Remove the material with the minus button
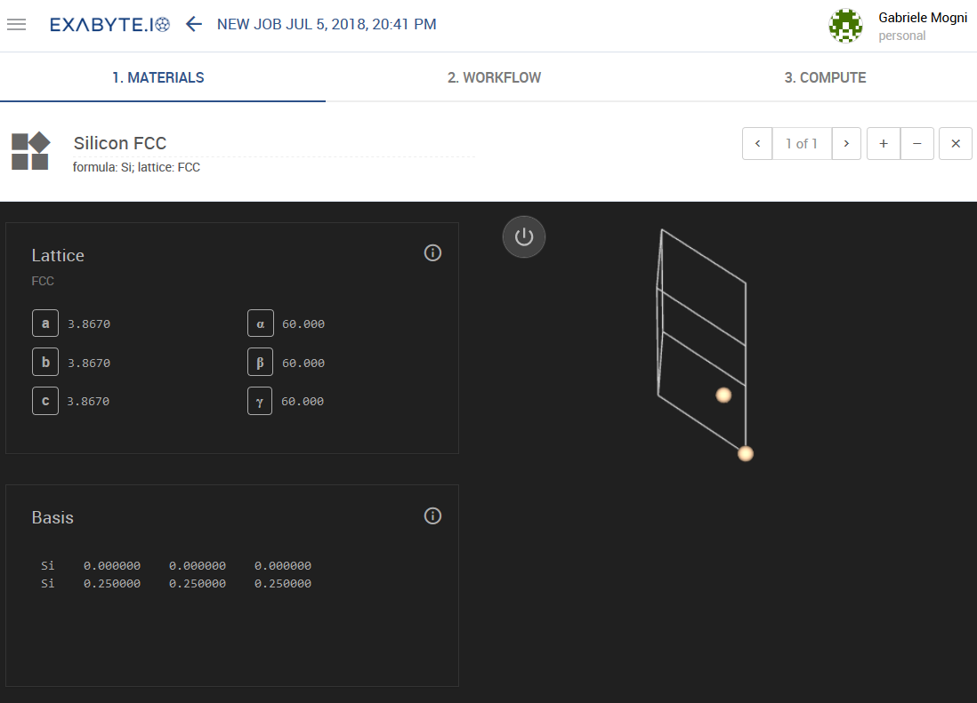The height and width of the screenshot is (703, 977). [917, 143]
